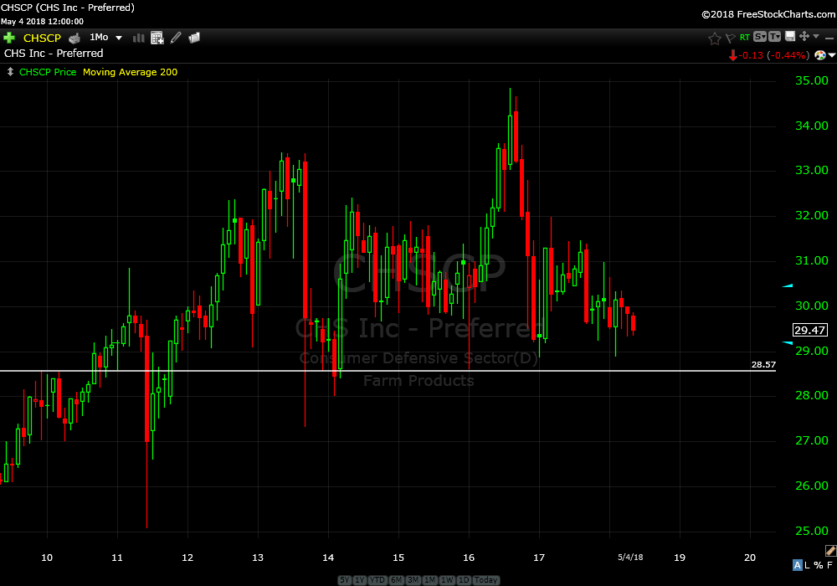Open the S dropdown menu
The height and width of the screenshot is (586, 837).
click(x=759, y=37)
